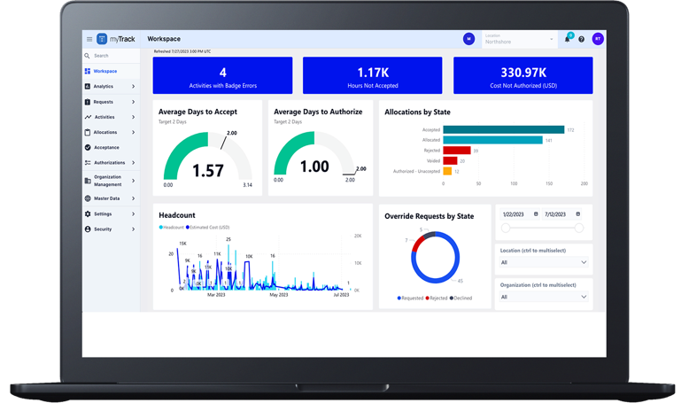Toggle the Rejected legend in Override Requests

tap(437, 298)
